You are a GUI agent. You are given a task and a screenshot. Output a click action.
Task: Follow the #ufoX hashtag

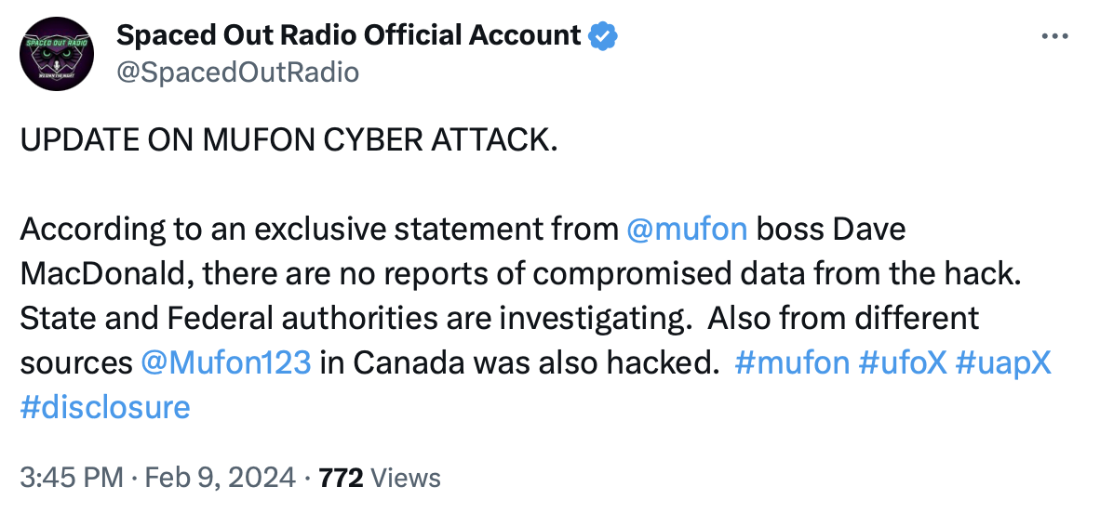pyautogui.click(x=902, y=362)
